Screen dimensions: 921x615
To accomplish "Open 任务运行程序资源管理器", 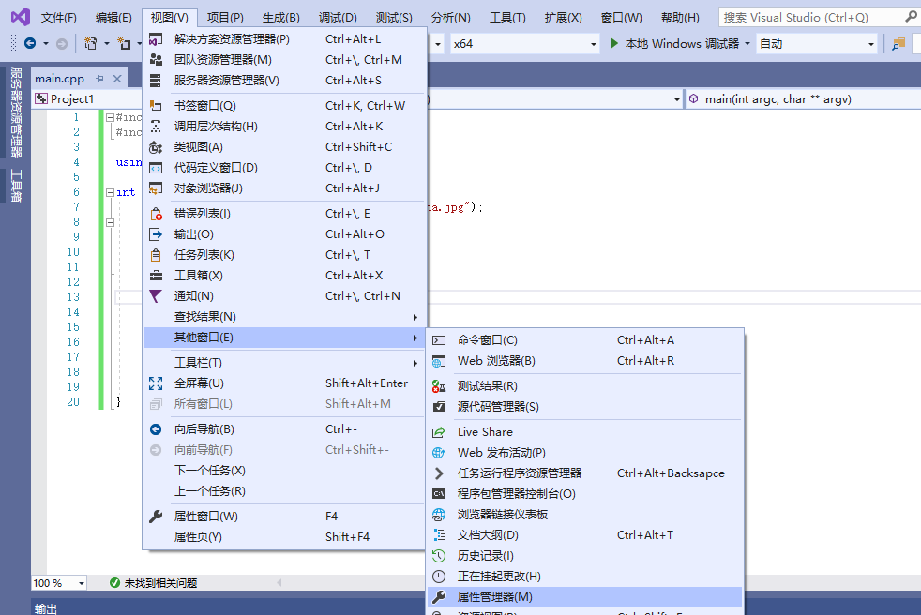I will [585, 472].
